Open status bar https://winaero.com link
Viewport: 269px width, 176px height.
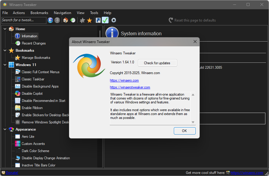point(247,173)
